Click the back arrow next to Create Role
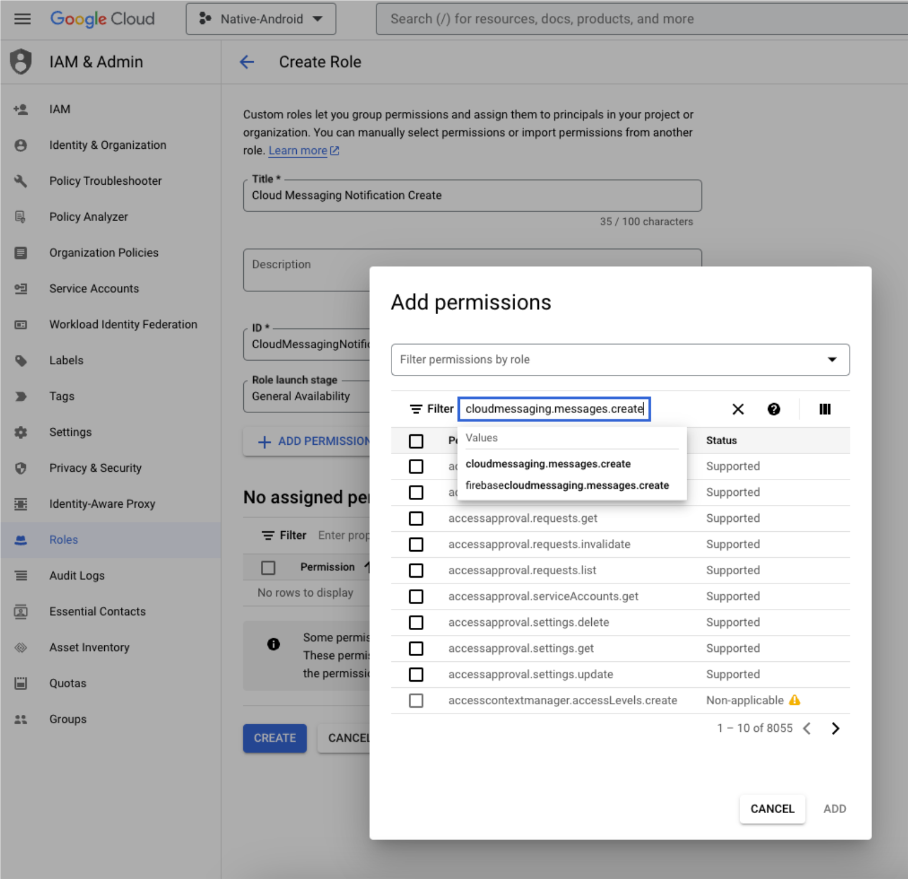Screen dimensions: 908x879 coord(247,62)
